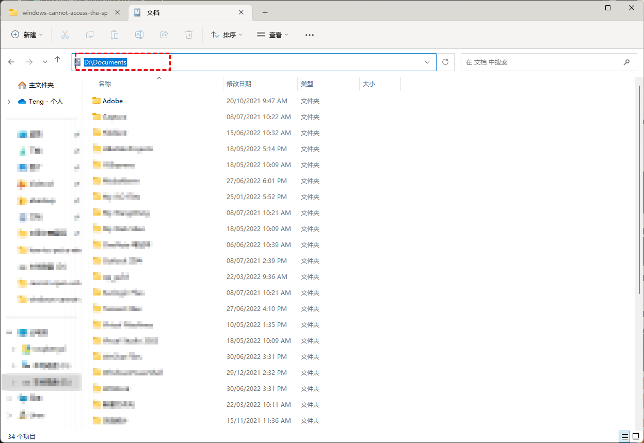The height and width of the screenshot is (443, 644).
Task: Open the 查看 view dropdown
Action: (273, 35)
